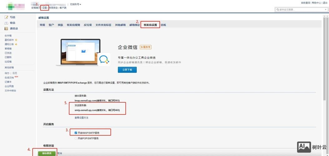Viewport: 329px width, 156px height.
Task: Open 文件中转站 in the sidebar
Action: tap(10, 90)
